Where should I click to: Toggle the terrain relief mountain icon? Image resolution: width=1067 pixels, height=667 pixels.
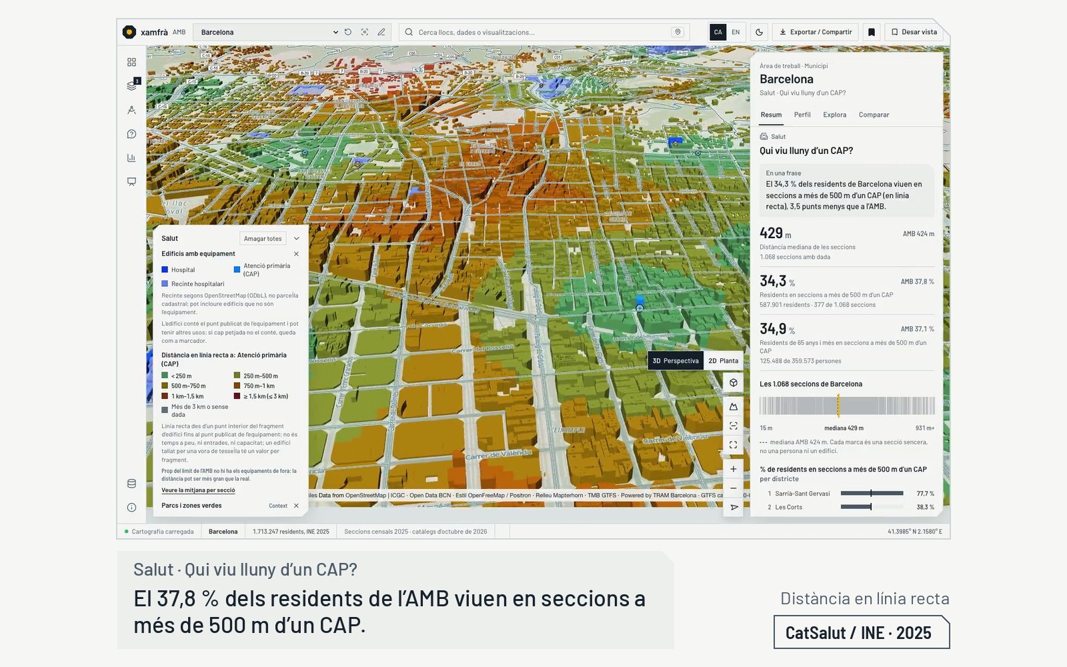[x=733, y=406]
